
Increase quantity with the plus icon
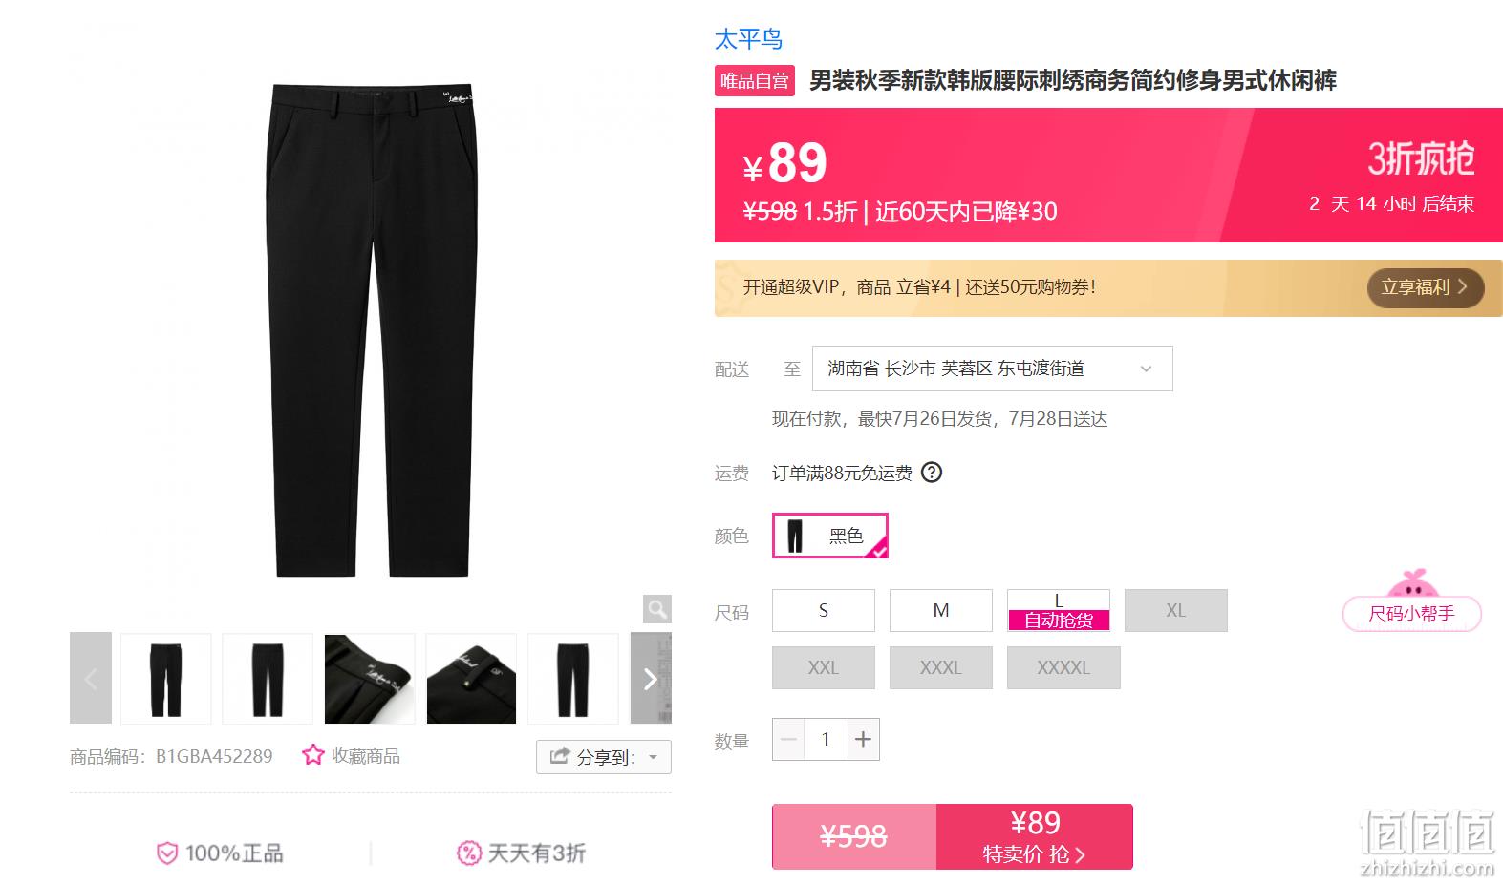863,739
